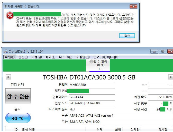Open the 도움말(H) menu
The height and width of the screenshot is (132, 173).
coord(83,57)
